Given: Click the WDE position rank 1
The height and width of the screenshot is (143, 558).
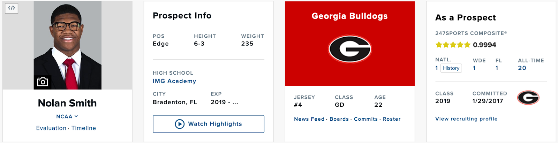Looking at the screenshot, I should point(474,68).
